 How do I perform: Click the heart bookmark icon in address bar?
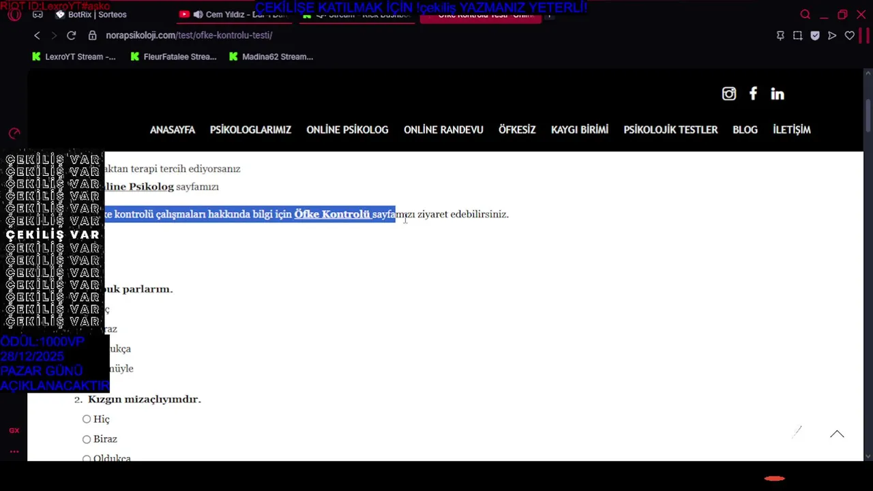(x=849, y=35)
